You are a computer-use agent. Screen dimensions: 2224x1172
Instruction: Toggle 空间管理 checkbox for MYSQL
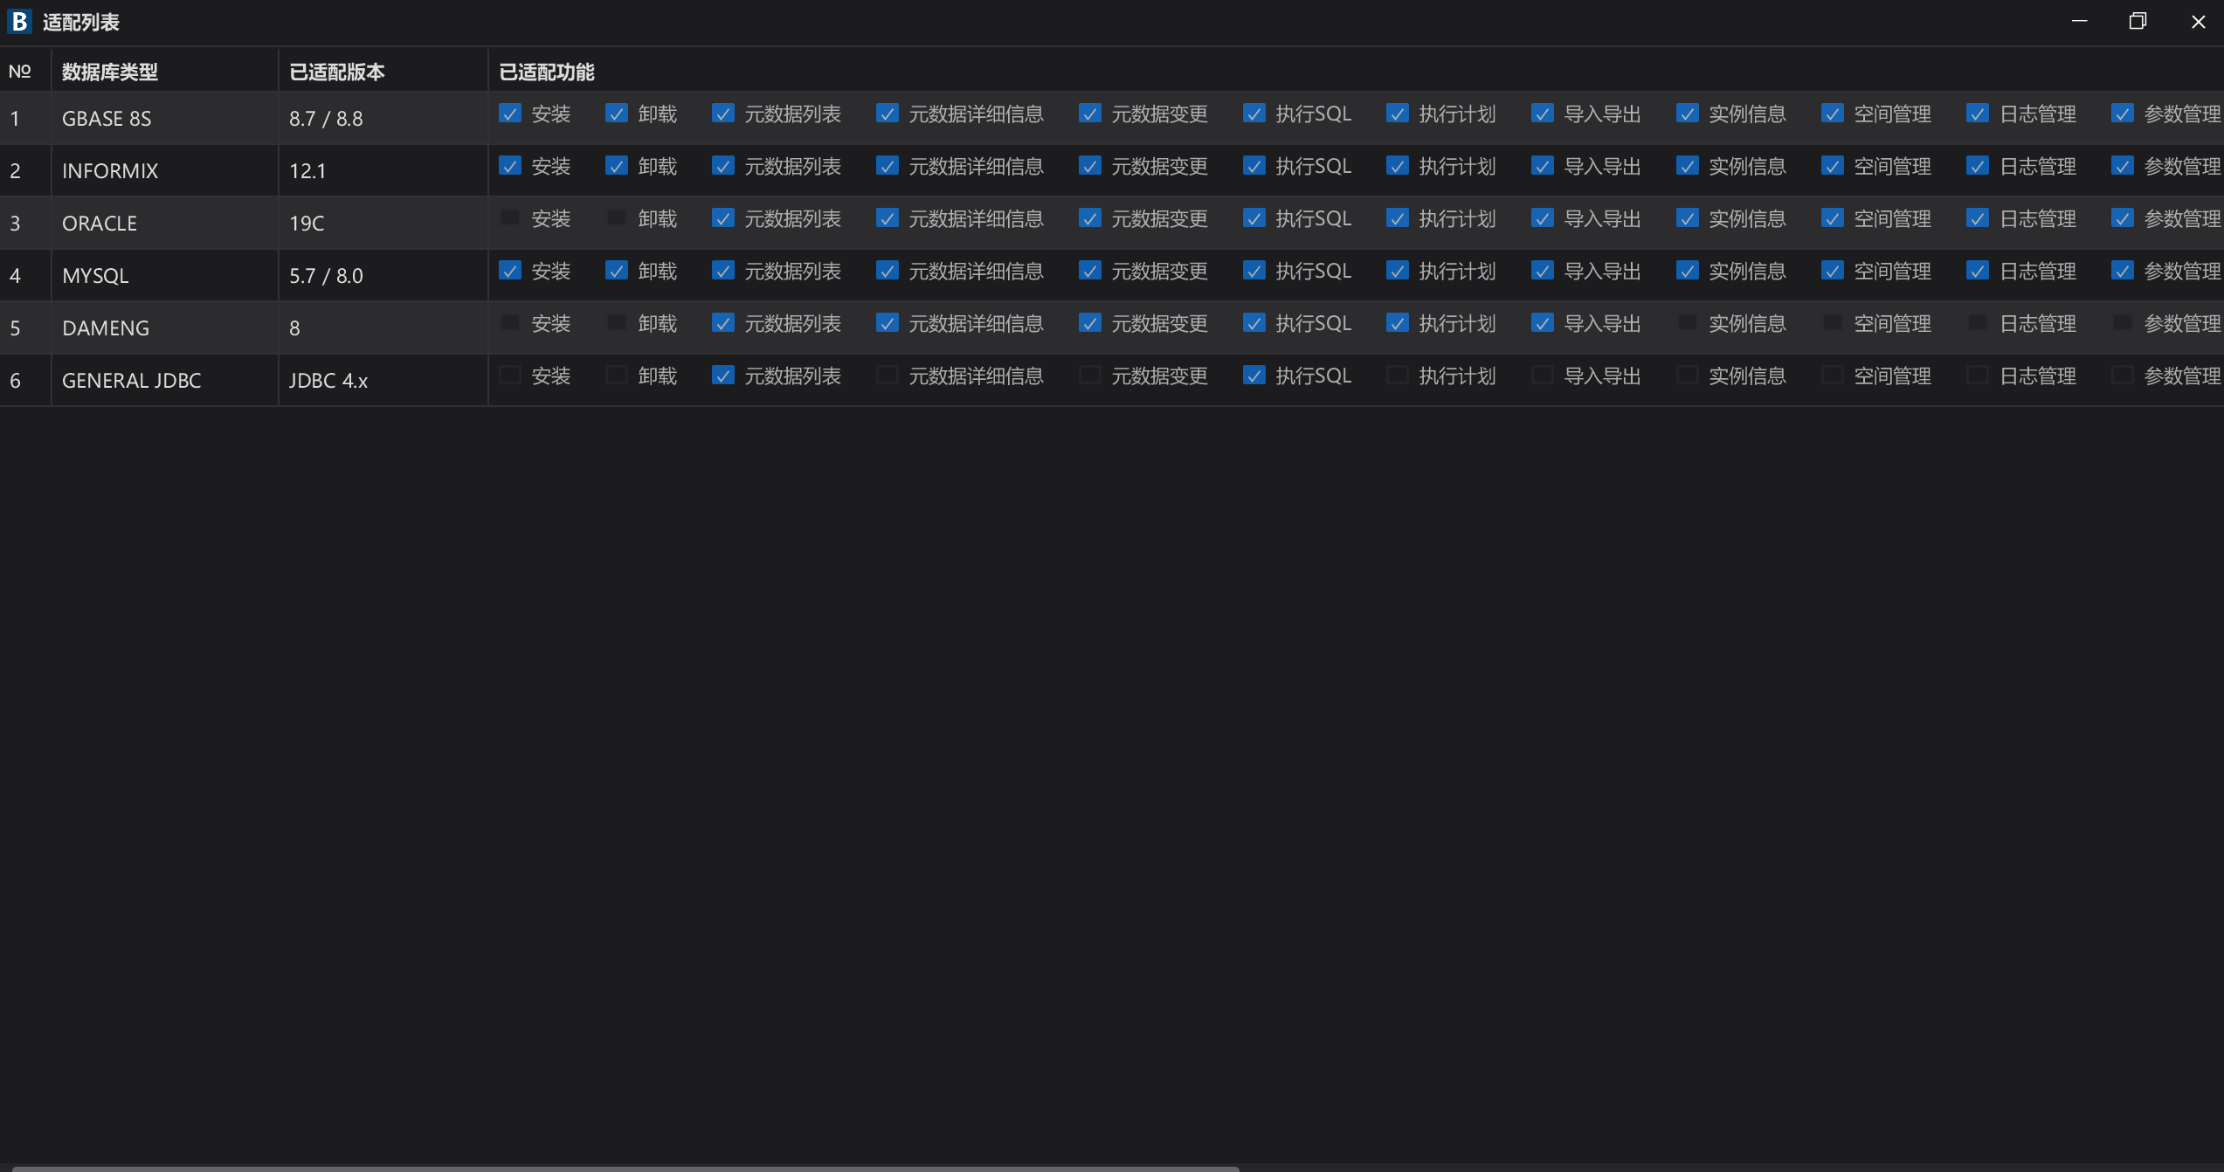click(x=1833, y=271)
